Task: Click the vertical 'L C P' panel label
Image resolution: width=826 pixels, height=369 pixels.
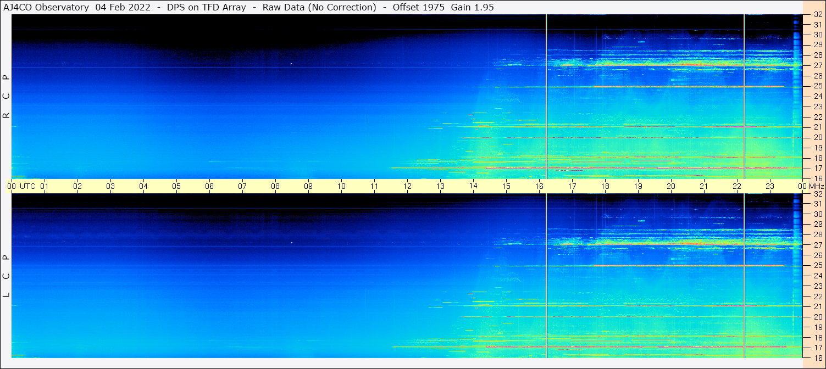Action: pos(6,276)
